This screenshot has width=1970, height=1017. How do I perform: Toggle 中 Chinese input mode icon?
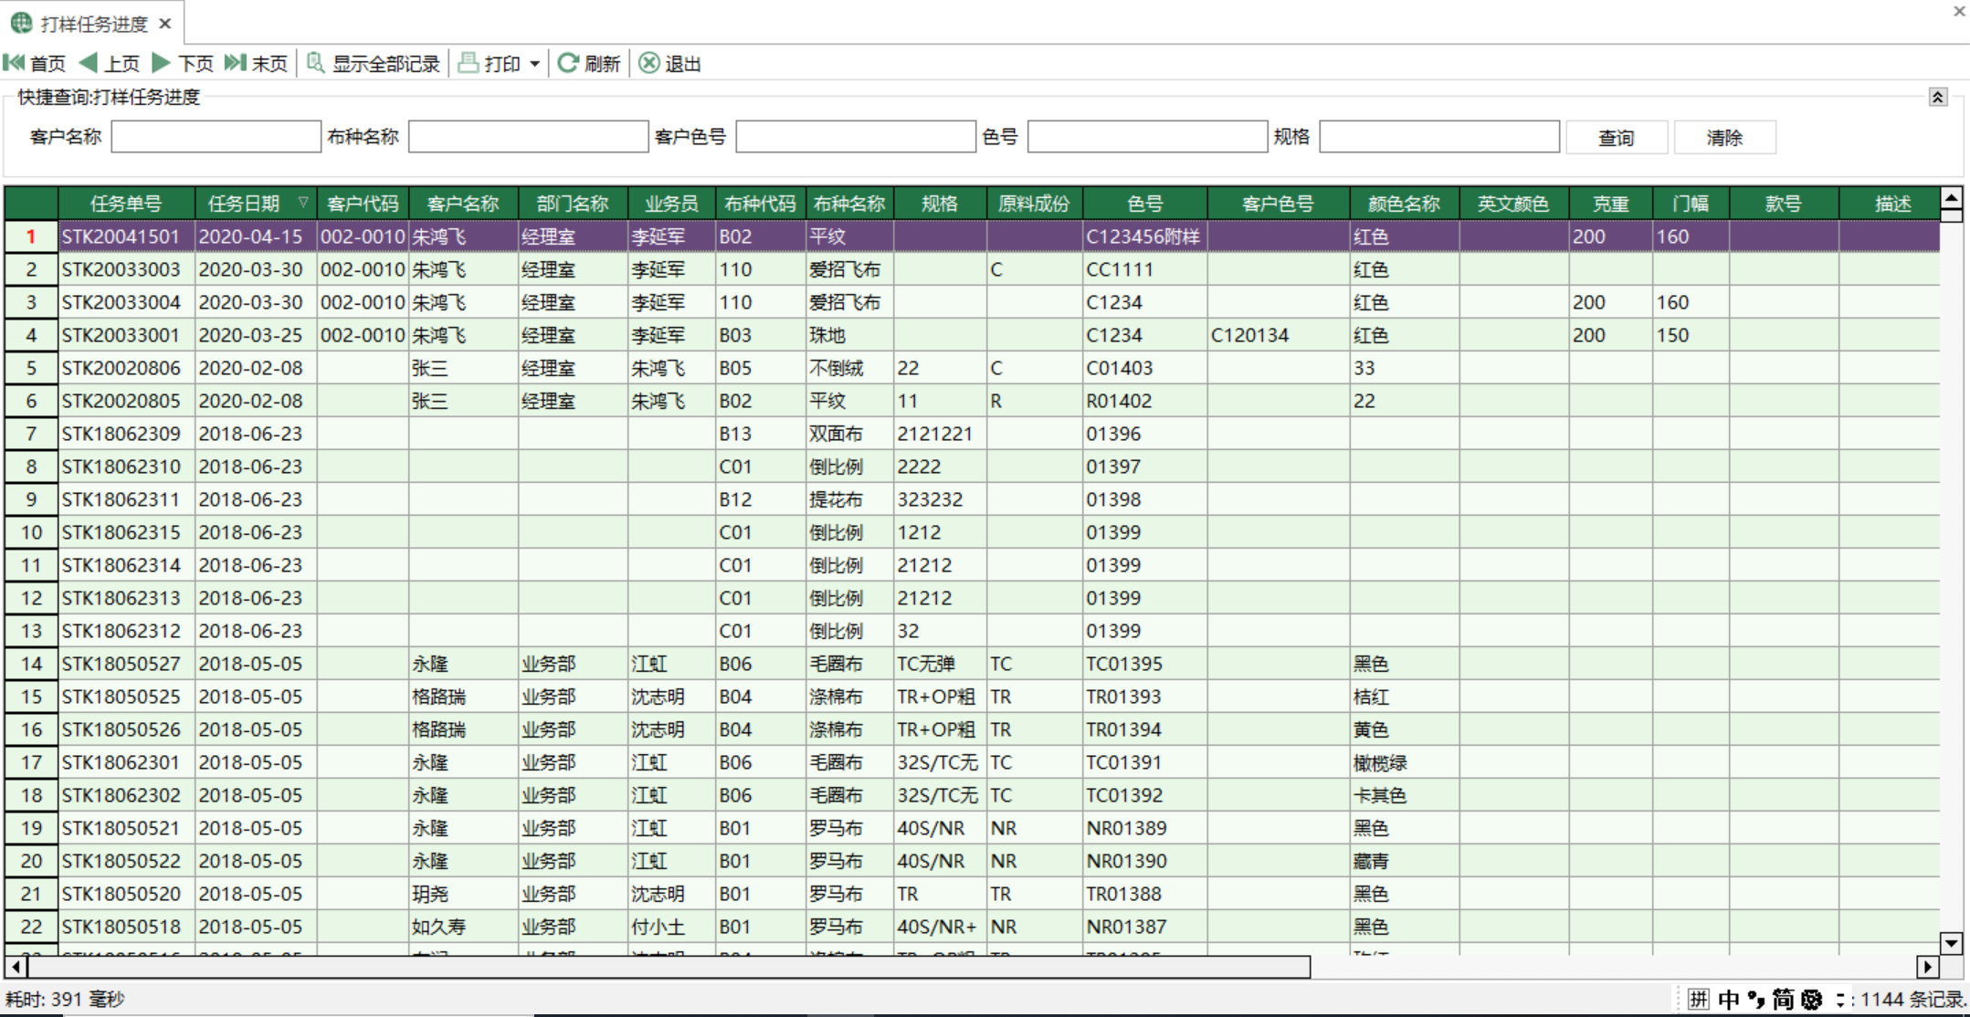1728,999
